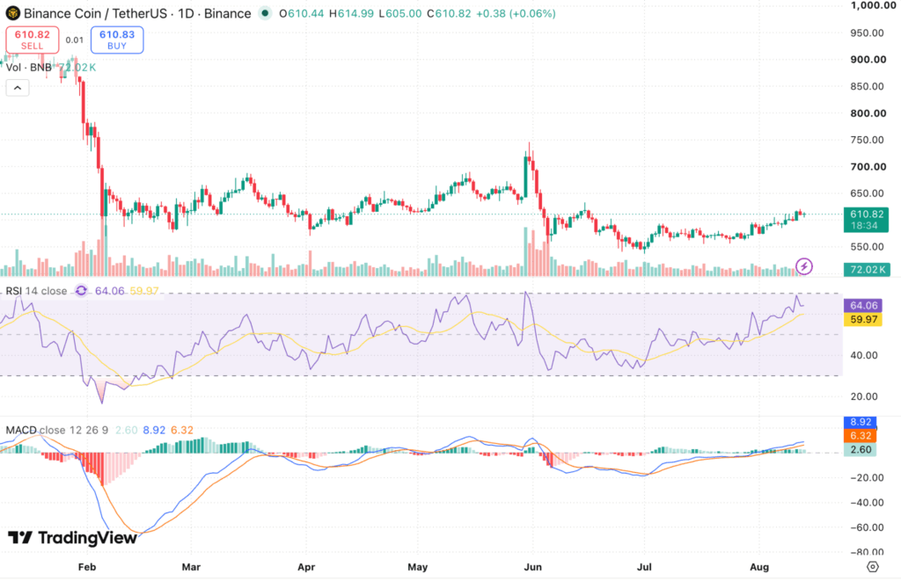
Task: Click the purple lightning bolt icon
Action: 804,266
